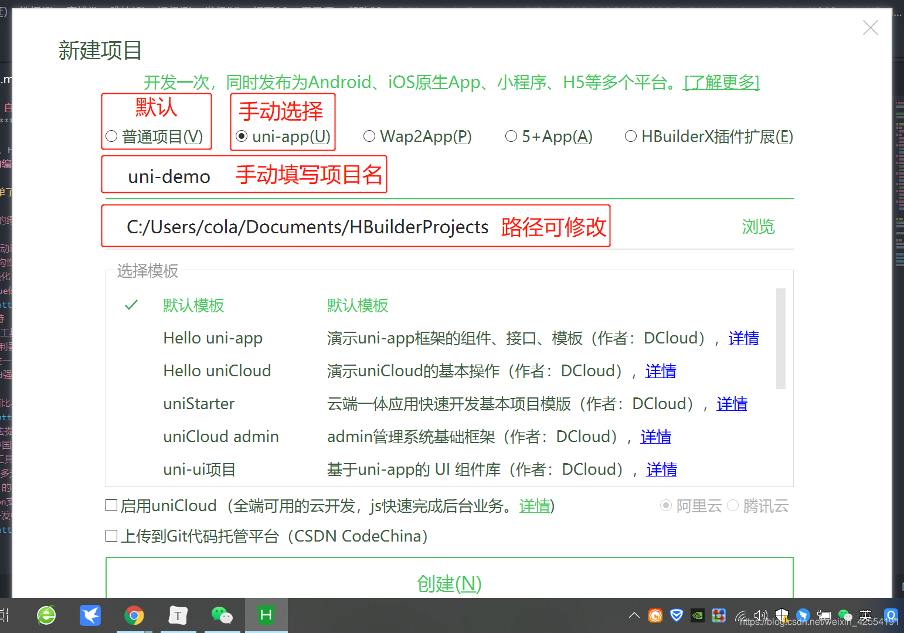The width and height of the screenshot is (904, 633).
Task: Open battery status tray icon
Action: [x=824, y=615]
